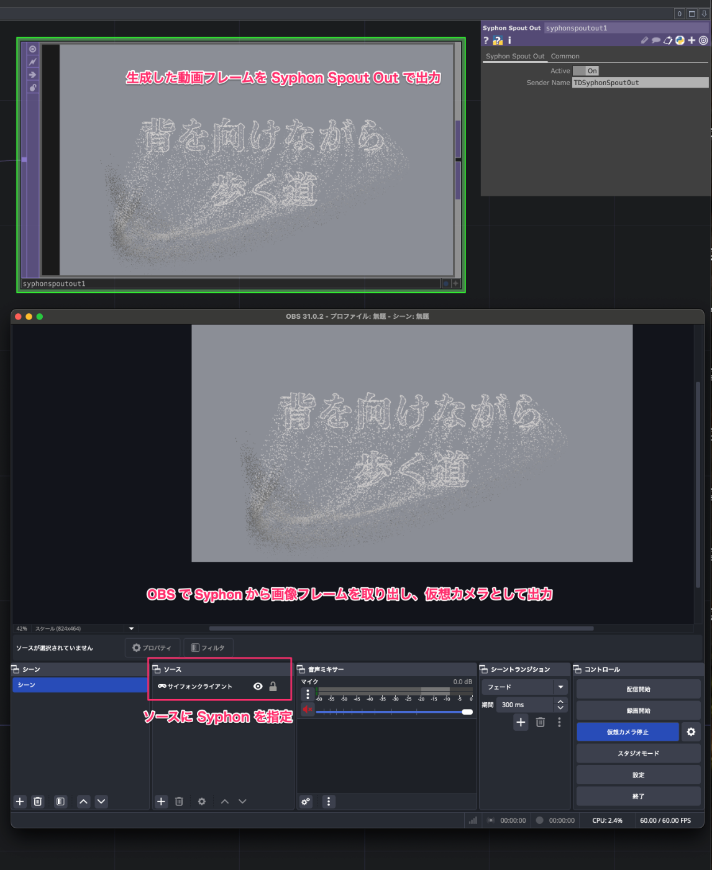Image resolution: width=712 pixels, height=870 pixels.
Task: Click the lock flag on syphonspoutout1 node
Action: [x=33, y=88]
